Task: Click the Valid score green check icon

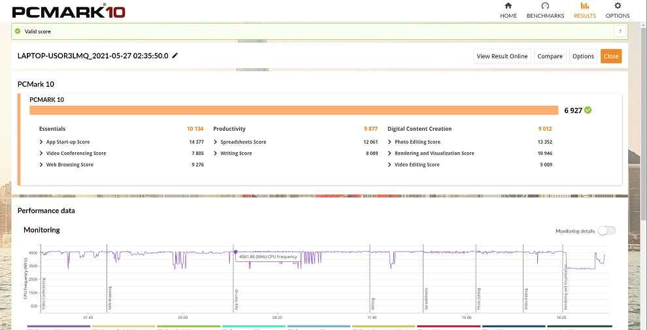Action: click(x=18, y=31)
